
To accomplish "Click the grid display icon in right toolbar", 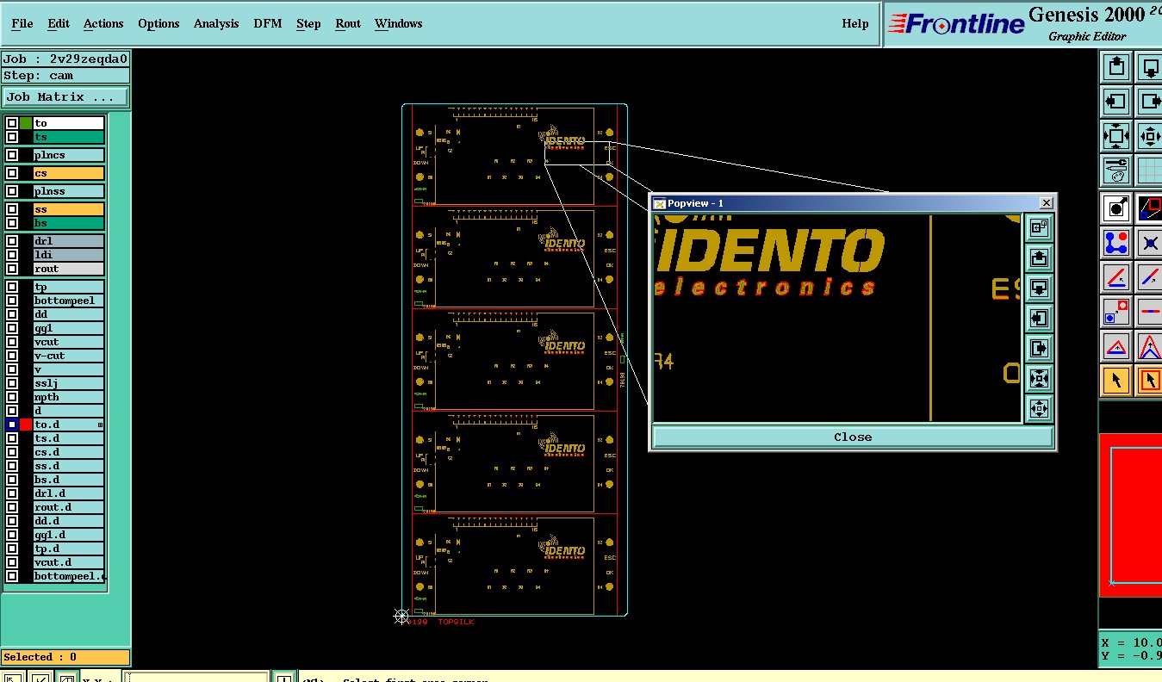I will point(1150,170).
